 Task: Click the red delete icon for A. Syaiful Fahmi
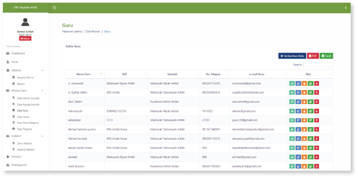[x=316, y=92]
